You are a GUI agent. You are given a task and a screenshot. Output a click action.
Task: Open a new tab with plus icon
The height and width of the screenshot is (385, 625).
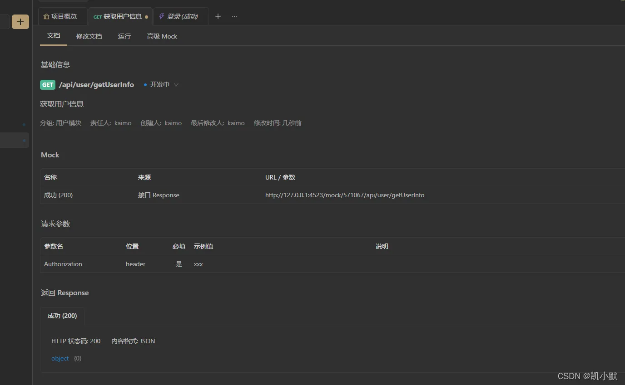point(218,16)
